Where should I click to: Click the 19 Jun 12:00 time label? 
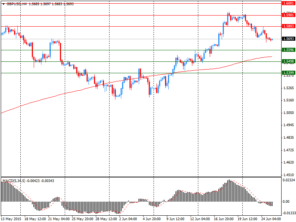click(247, 219)
